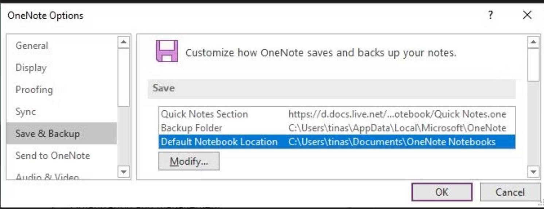Viewport: 544px width, 209px height.
Task: Open the General options category
Action: [x=32, y=46]
